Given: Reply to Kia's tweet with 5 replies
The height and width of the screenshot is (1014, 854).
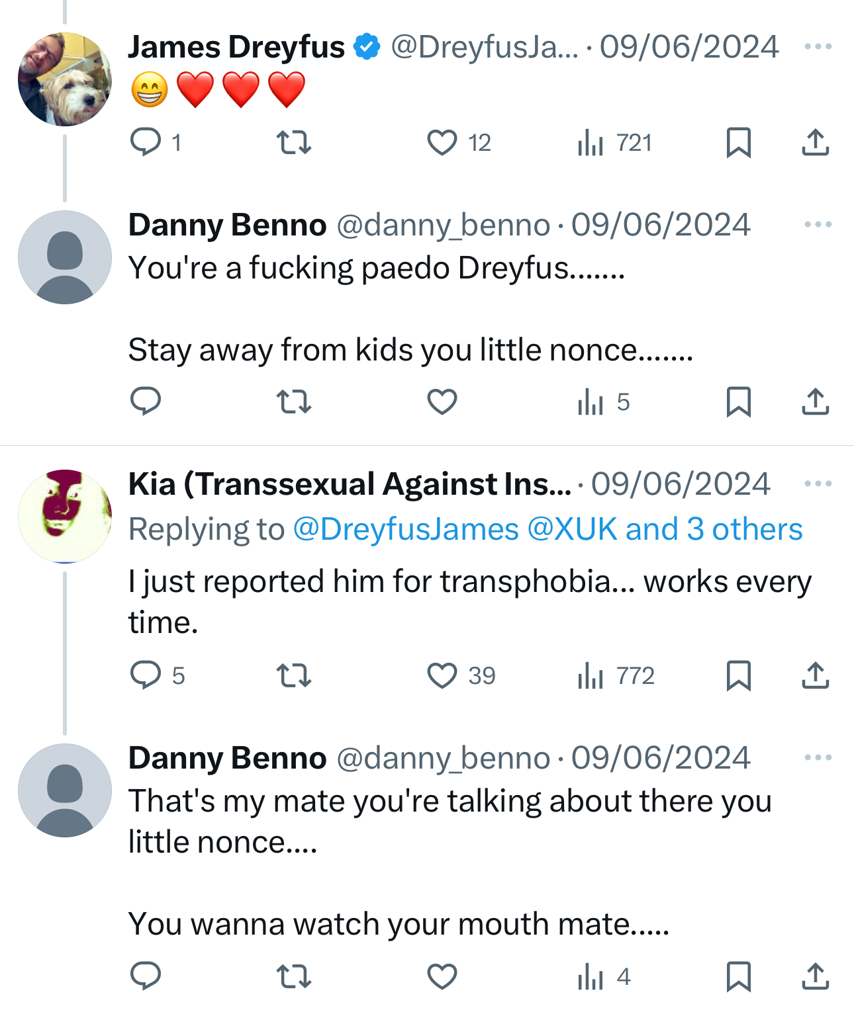Looking at the screenshot, I should point(146,675).
